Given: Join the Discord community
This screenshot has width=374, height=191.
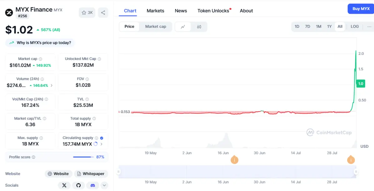Looking at the screenshot, I should tap(92, 185).
